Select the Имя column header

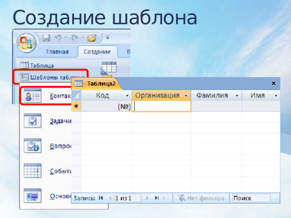coord(261,95)
